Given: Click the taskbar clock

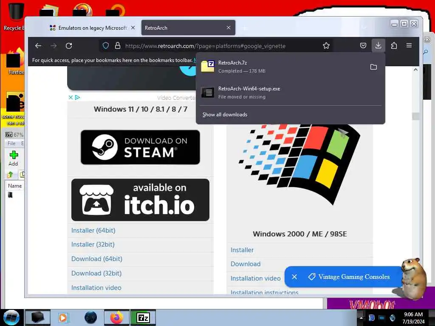Looking at the screenshot, I should point(413,318).
